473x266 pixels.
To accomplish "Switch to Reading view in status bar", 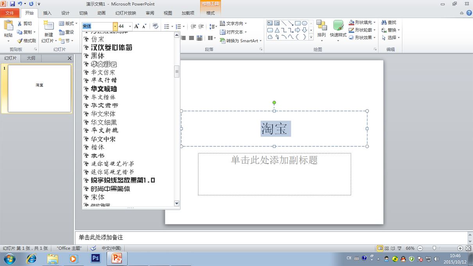I will pyautogui.click(x=393, y=248).
